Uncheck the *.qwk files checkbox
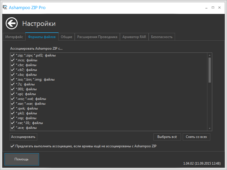 13,108
